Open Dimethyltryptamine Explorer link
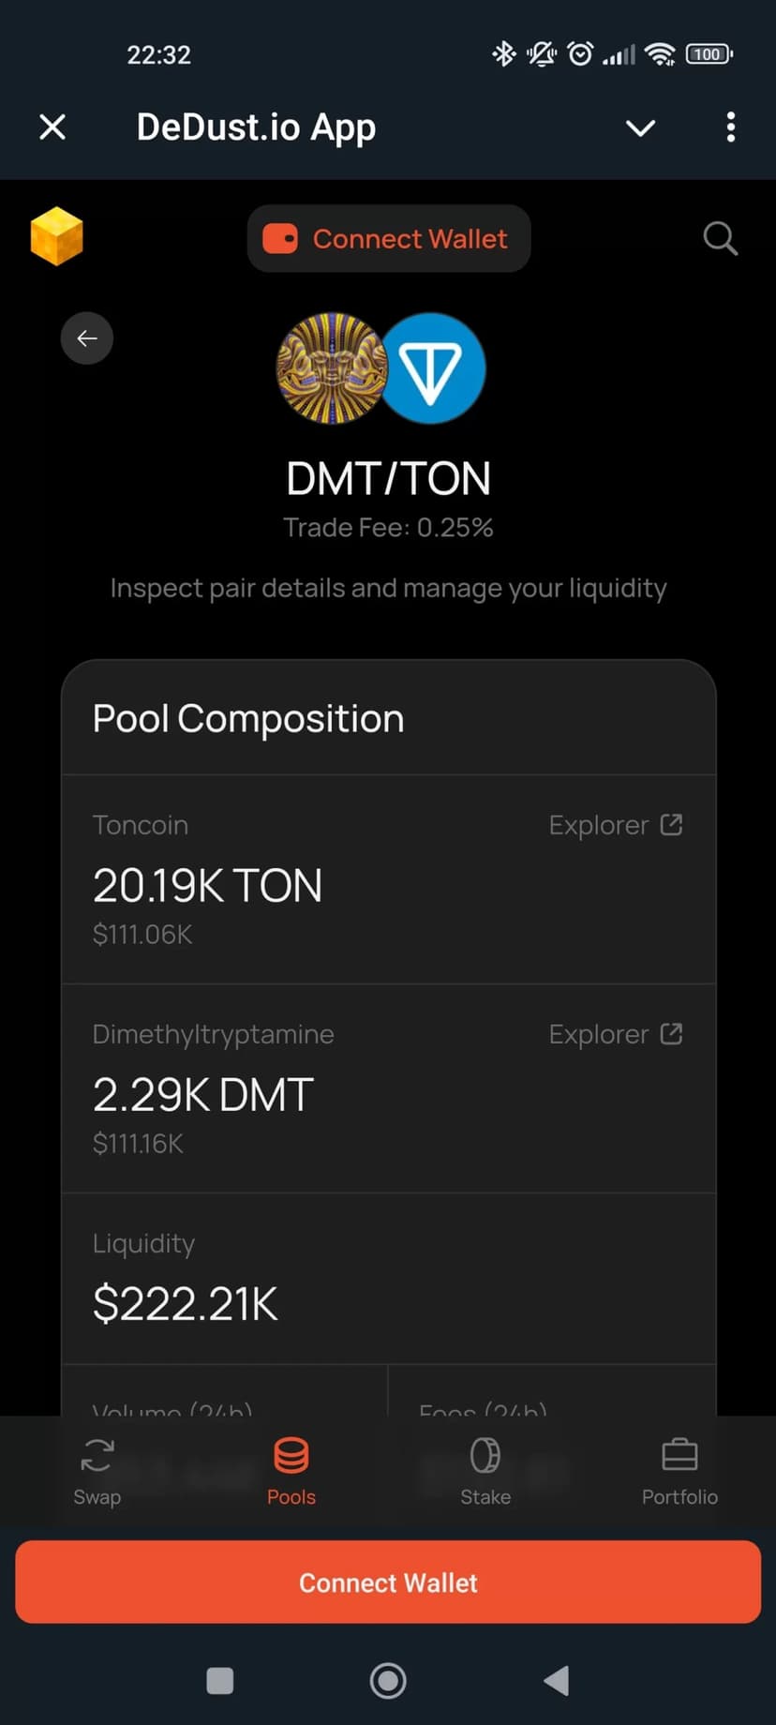 (615, 1034)
